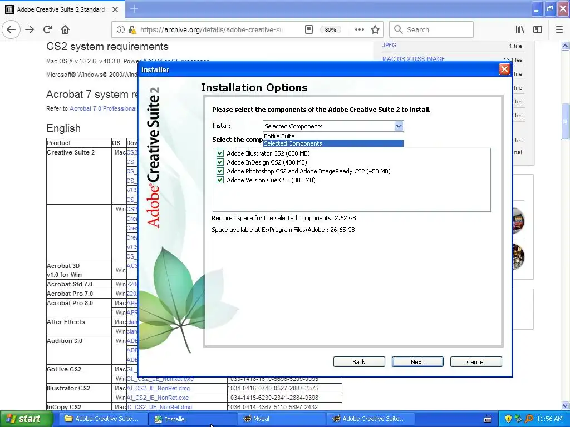Select the Installer taskbar item
570x427 pixels.
pyautogui.click(x=193, y=419)
